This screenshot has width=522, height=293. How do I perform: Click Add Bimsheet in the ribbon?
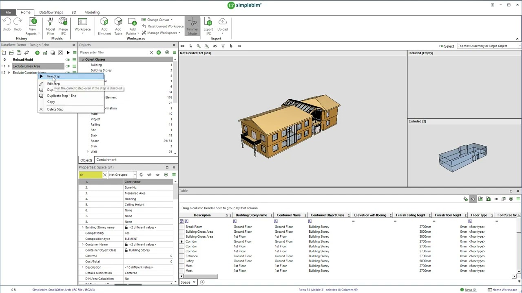(x=104, y=26)
